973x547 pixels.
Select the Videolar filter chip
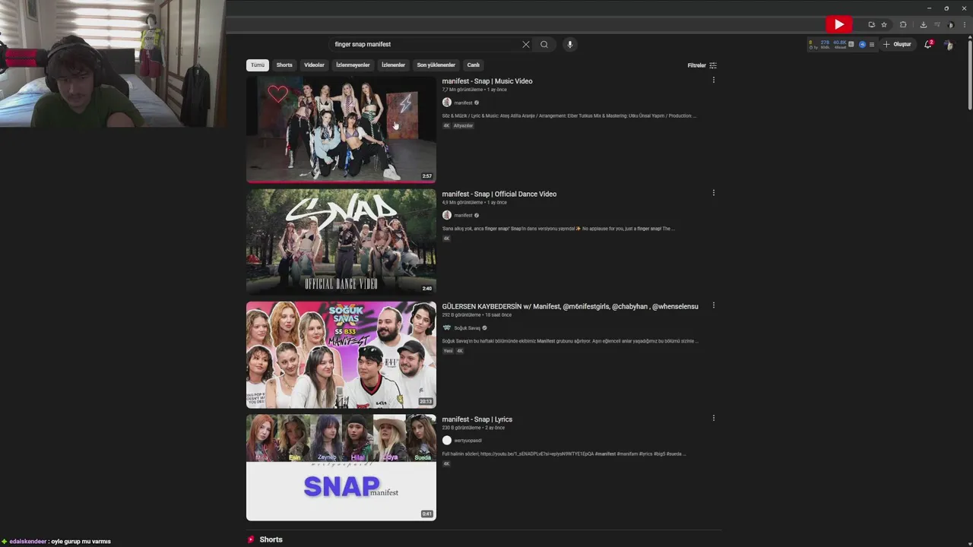click(x=314, y=65)
